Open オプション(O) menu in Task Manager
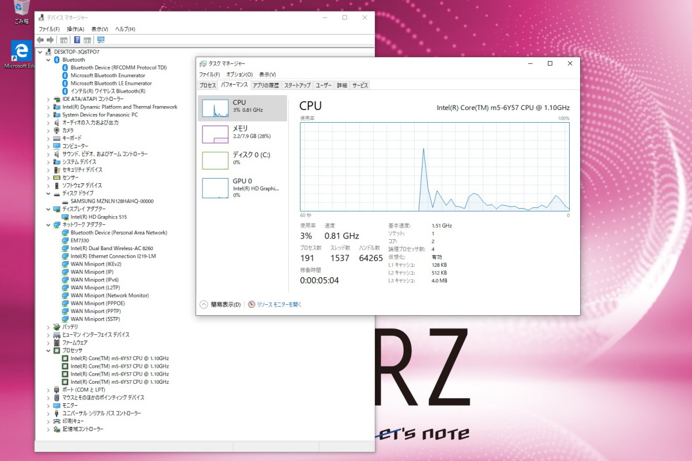This screenshot has width=692, height=461. 239,74
